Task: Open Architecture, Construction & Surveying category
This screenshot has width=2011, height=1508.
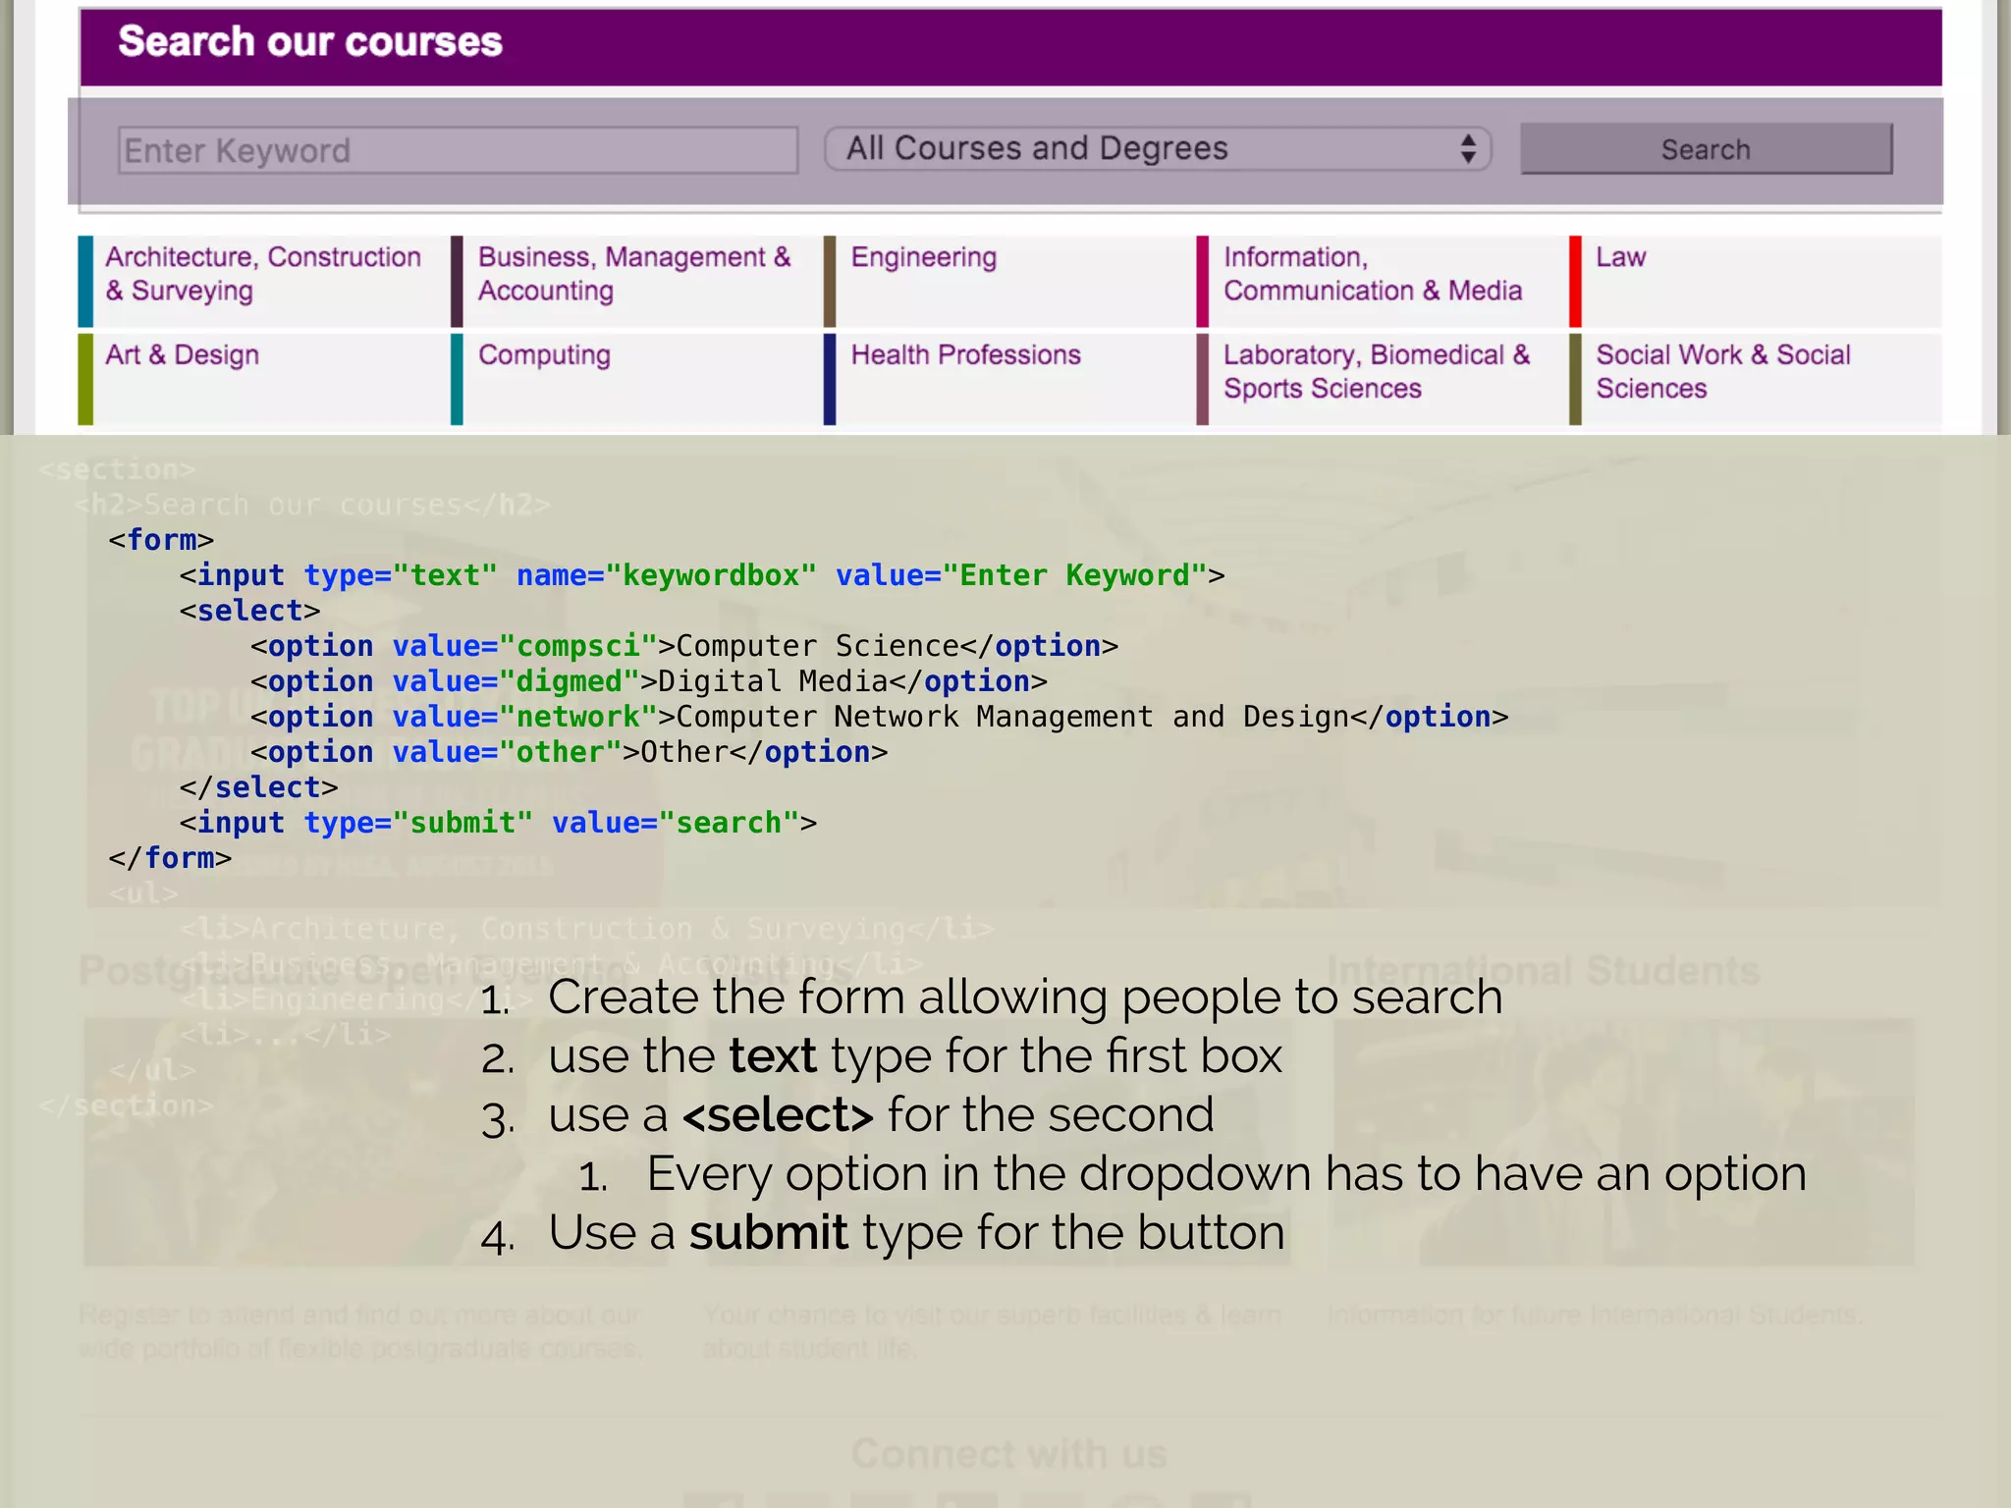Action: pyautogui.click(x=262, y=274)
